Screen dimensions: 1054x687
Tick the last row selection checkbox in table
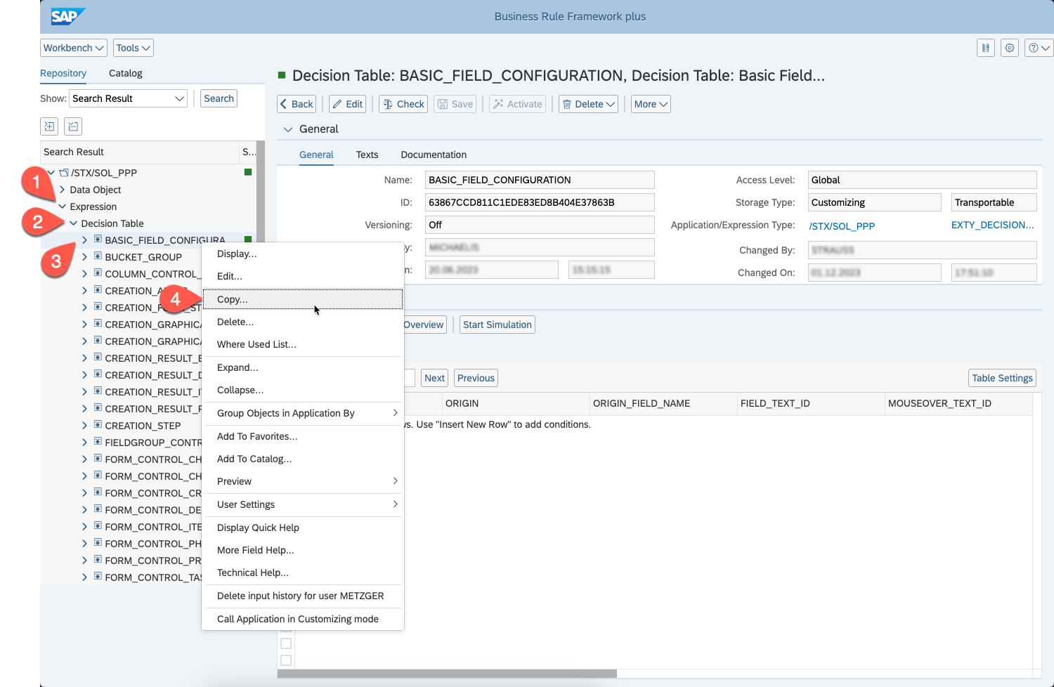(x=286, y=660)
